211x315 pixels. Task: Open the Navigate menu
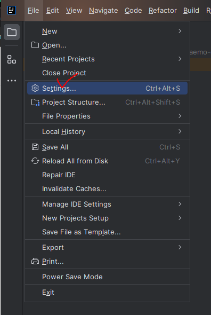tap(103, 11)
